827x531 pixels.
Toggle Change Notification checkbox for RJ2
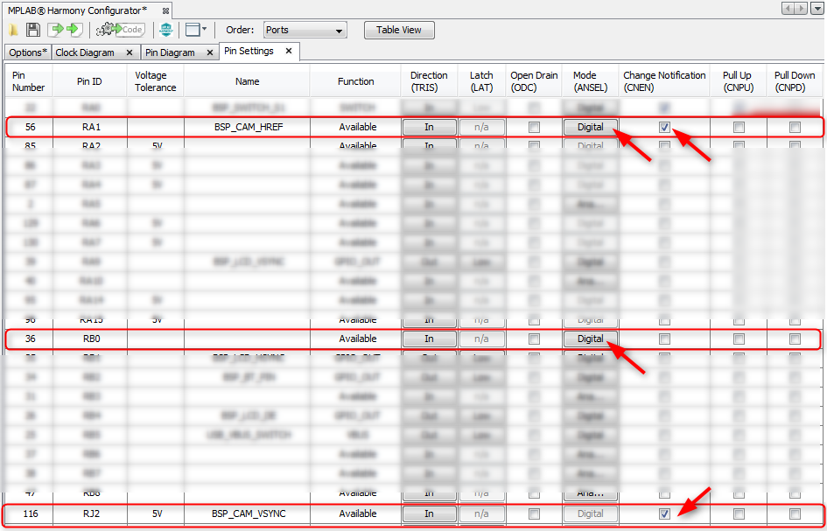pyautogui.click(x=664, y=514)
